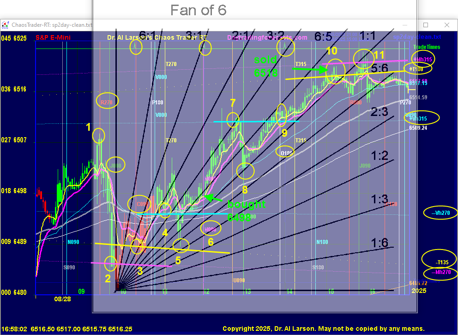This screenshot has height=335, width=458.
Task: Close the ChaosTrader-RT window
Action: [x=447, y=25]
